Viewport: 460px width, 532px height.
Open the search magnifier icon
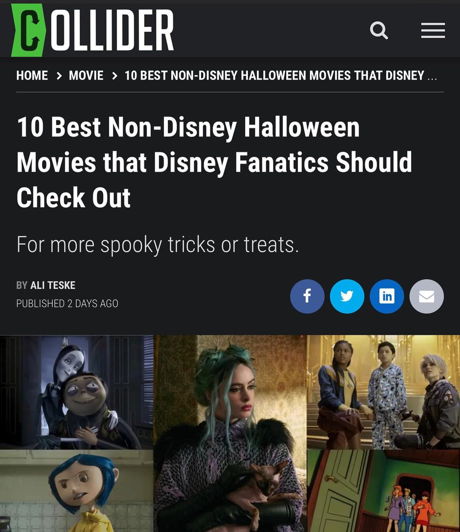pos(379,31)
